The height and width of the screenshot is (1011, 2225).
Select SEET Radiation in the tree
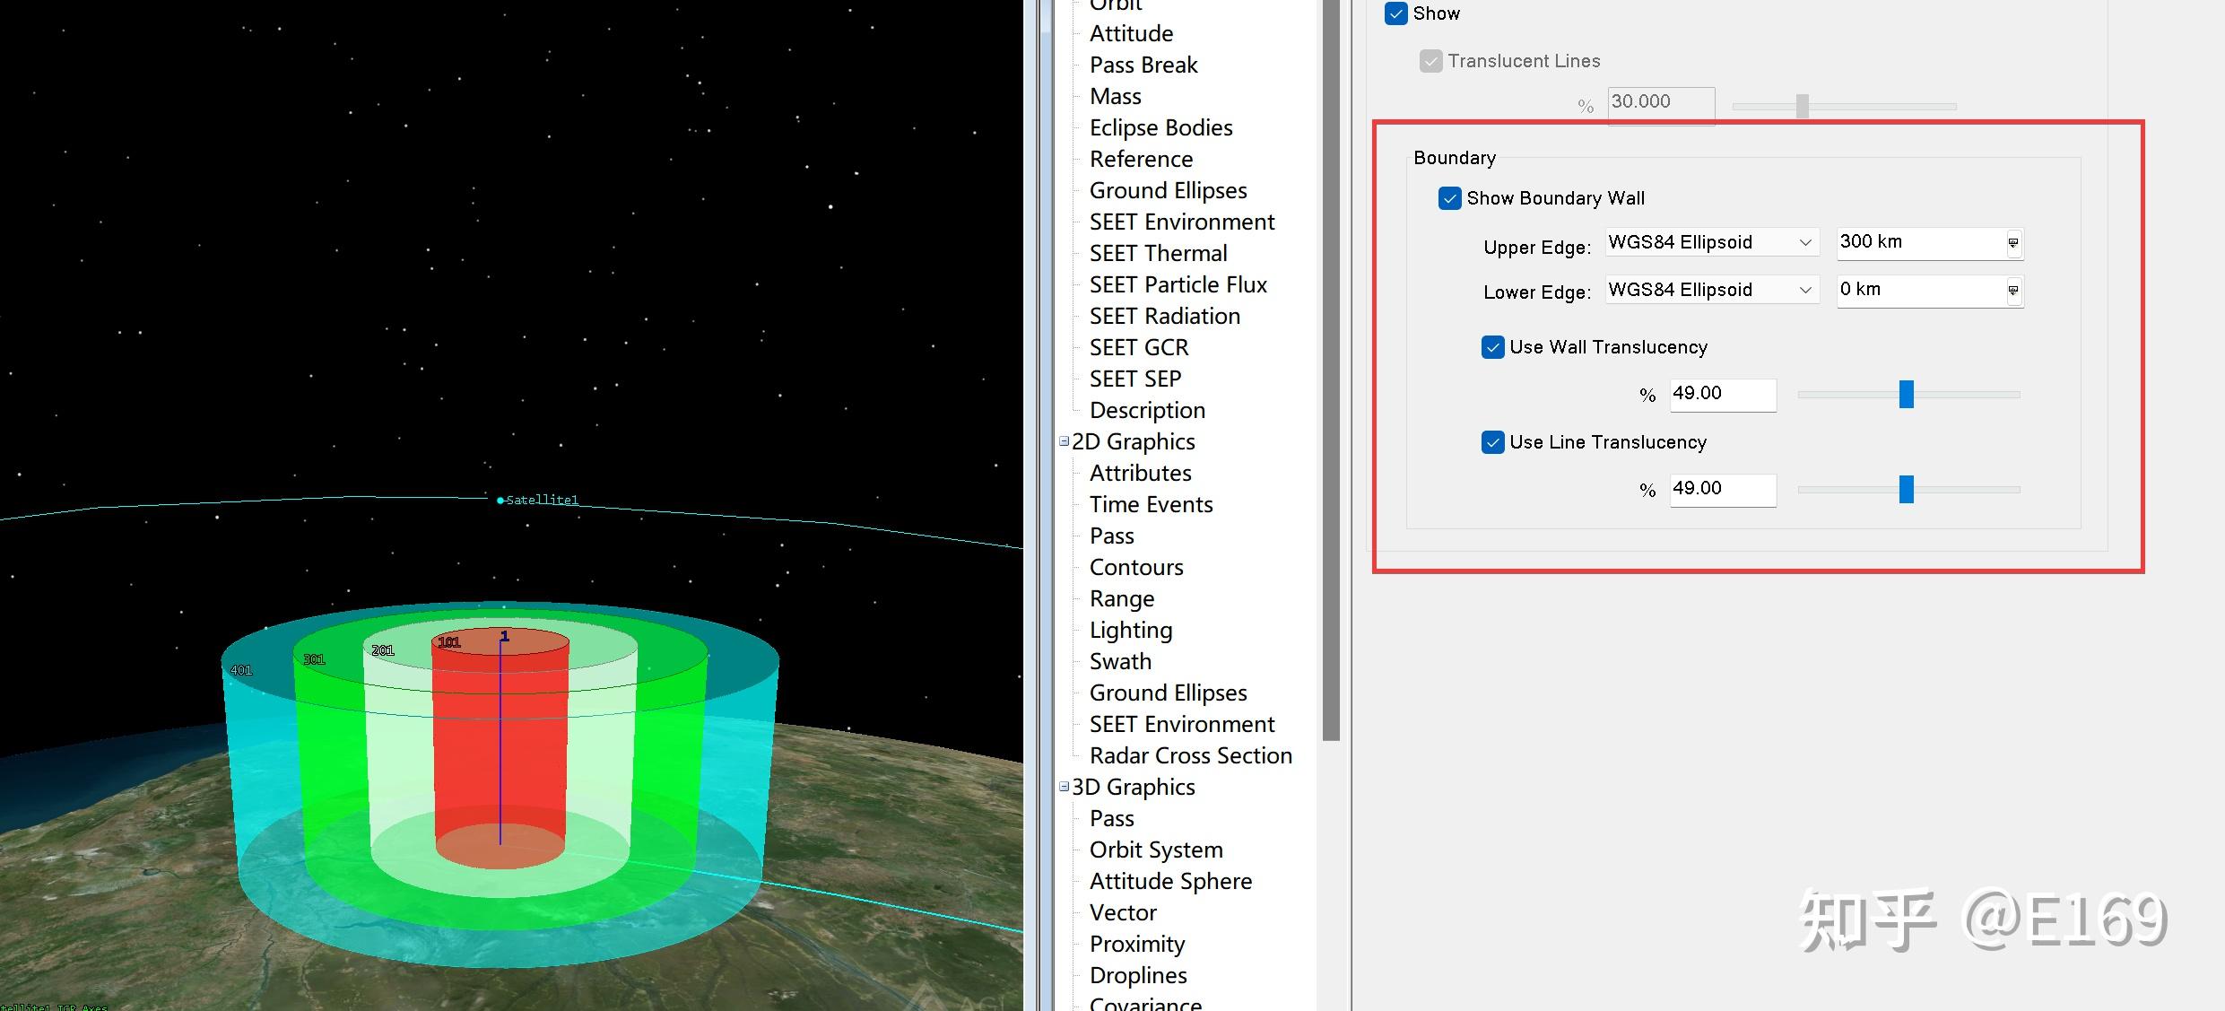click(1164, 316)
